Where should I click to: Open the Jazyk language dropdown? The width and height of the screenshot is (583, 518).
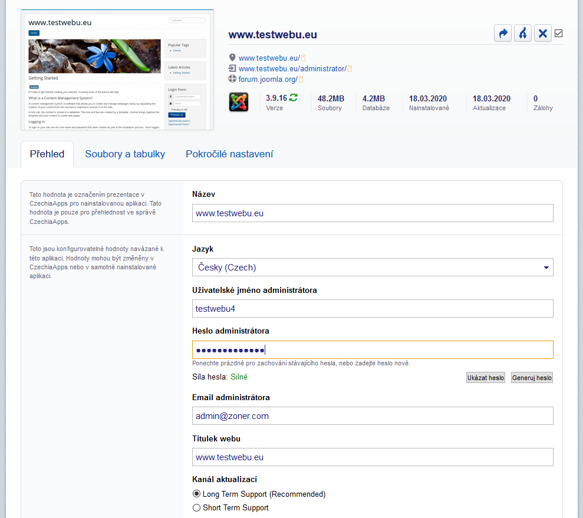coord(373,268)
